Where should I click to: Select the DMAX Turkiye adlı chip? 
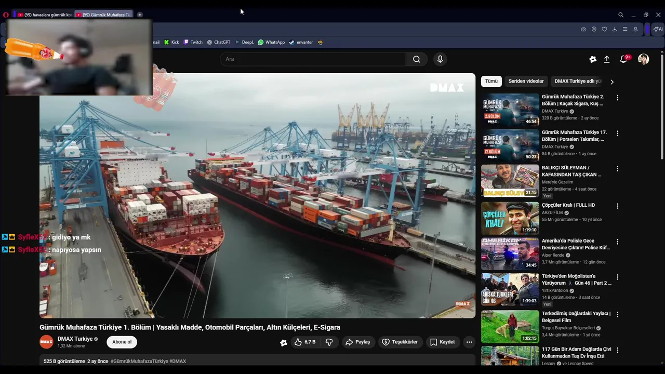[x=577, y=81]
